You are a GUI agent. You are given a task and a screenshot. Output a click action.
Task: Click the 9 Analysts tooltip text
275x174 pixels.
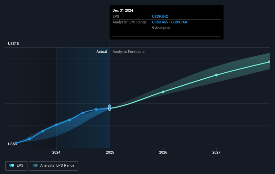(161, 28)
